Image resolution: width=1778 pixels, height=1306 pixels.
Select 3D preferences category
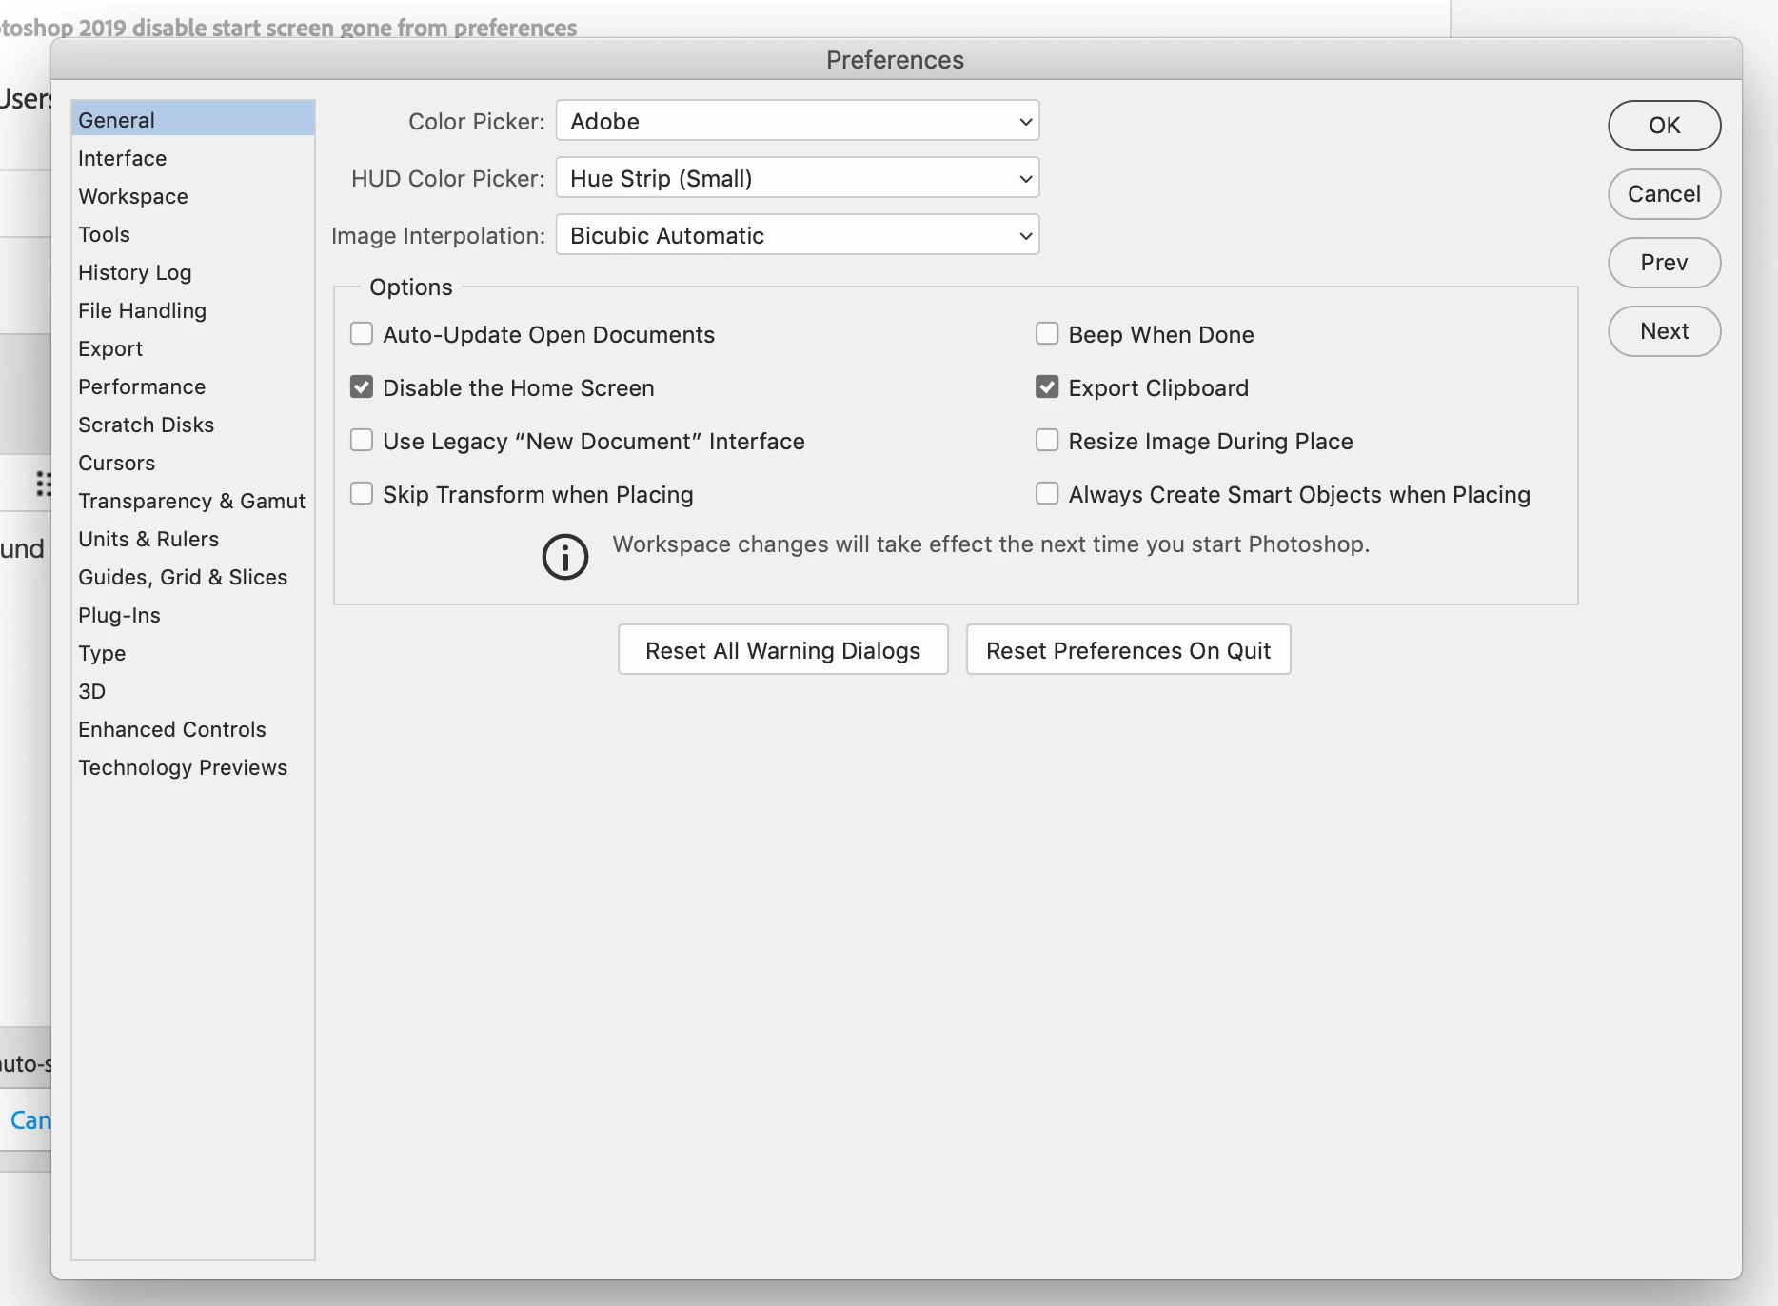[x=193, y=691]
